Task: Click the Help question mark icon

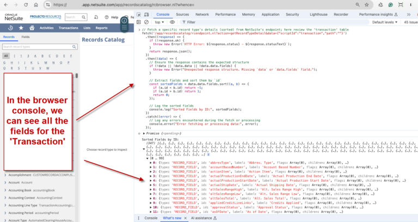Action: [x=107, y=17]
